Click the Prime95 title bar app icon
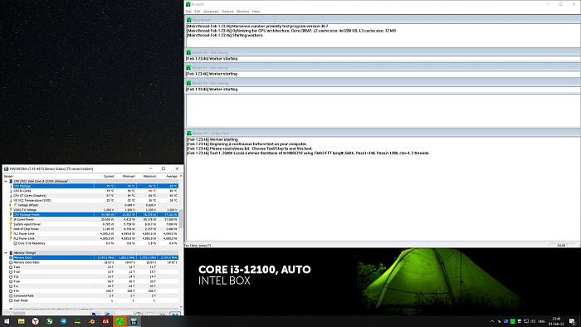 (x=188, y=4)
